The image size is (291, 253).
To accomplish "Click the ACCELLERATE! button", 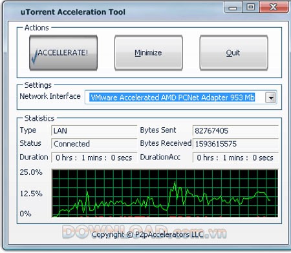I will [63, 53].
